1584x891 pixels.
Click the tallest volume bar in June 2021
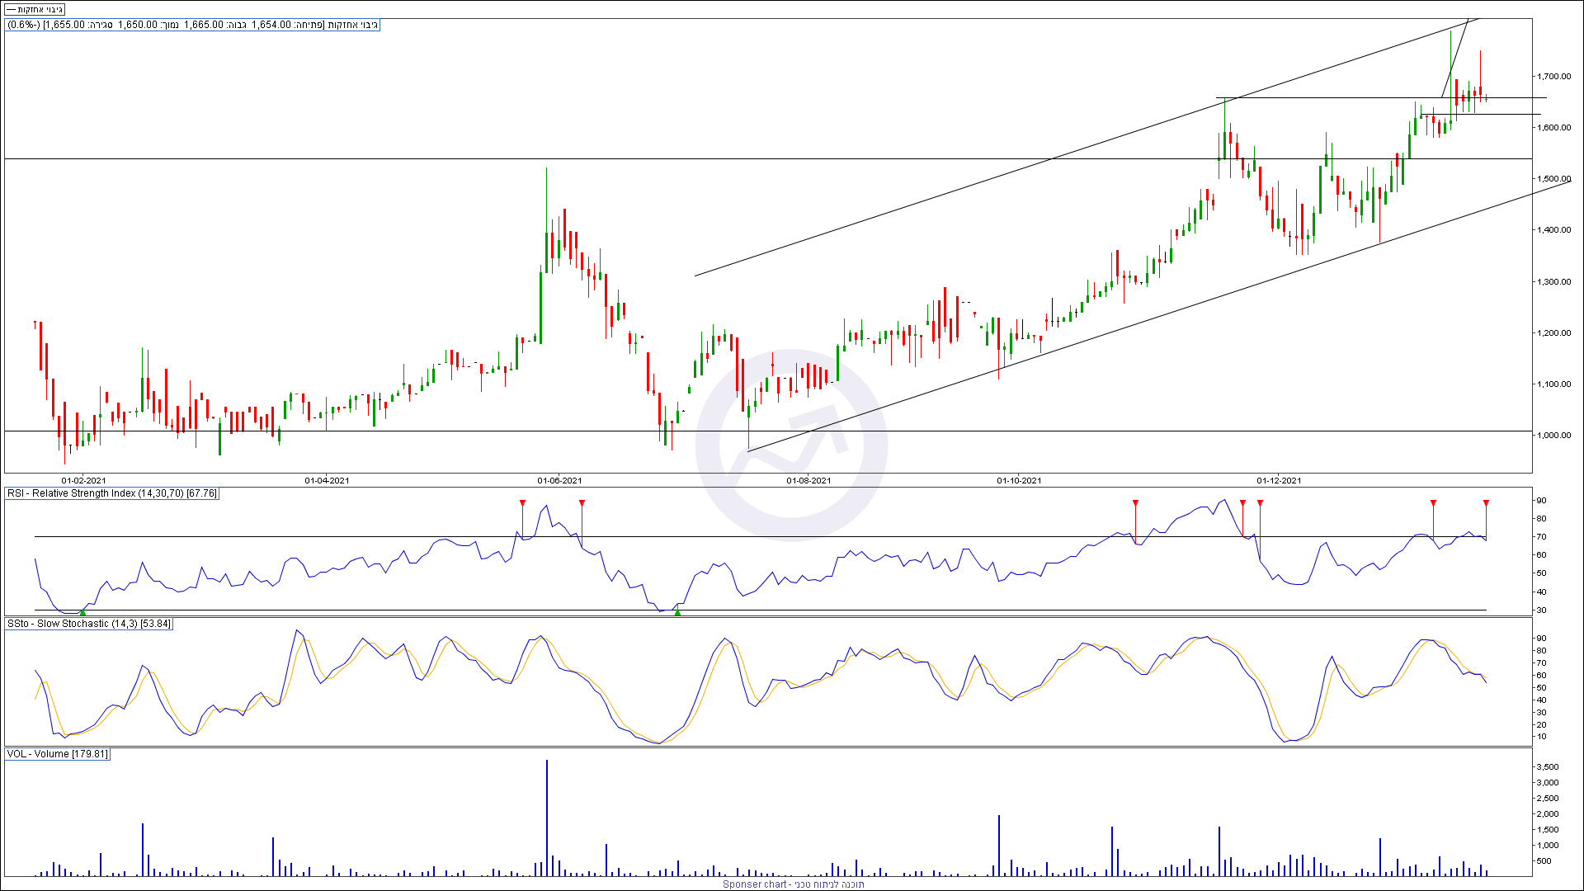tap(546, 817)
